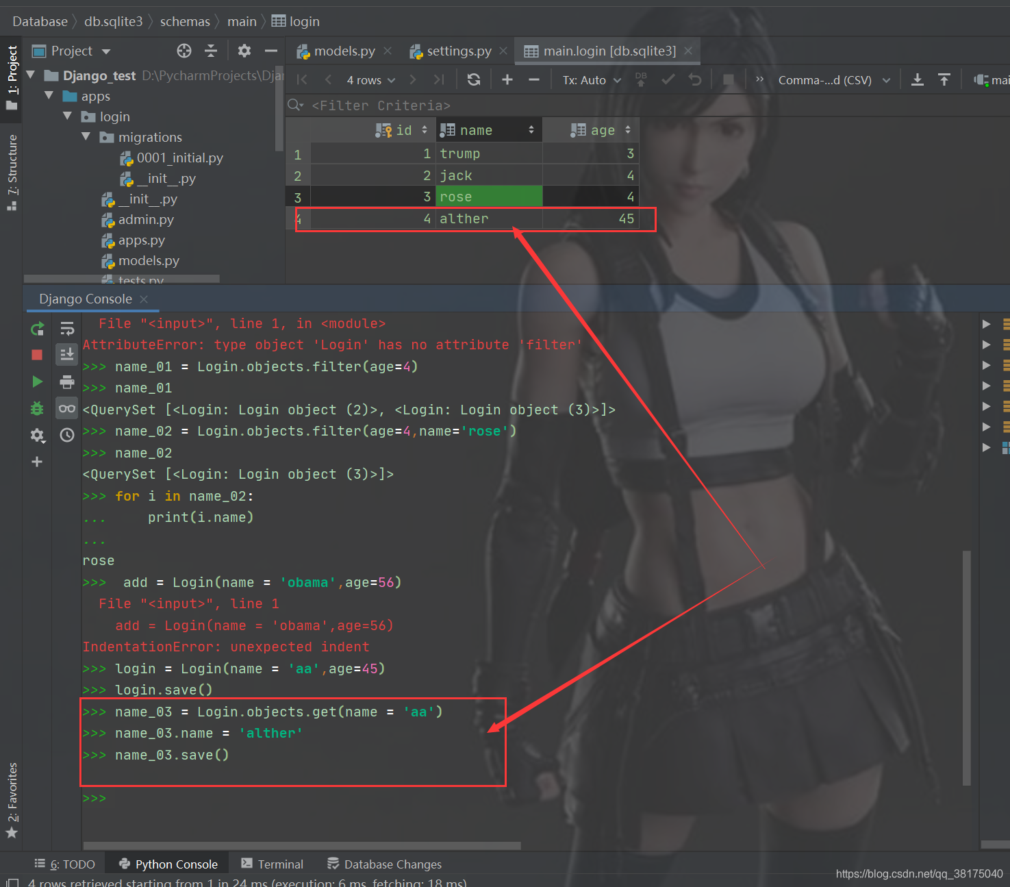Open 0001_initial.py in project tree
Viewport: 1010px width, 887px height.
point(179,158)
